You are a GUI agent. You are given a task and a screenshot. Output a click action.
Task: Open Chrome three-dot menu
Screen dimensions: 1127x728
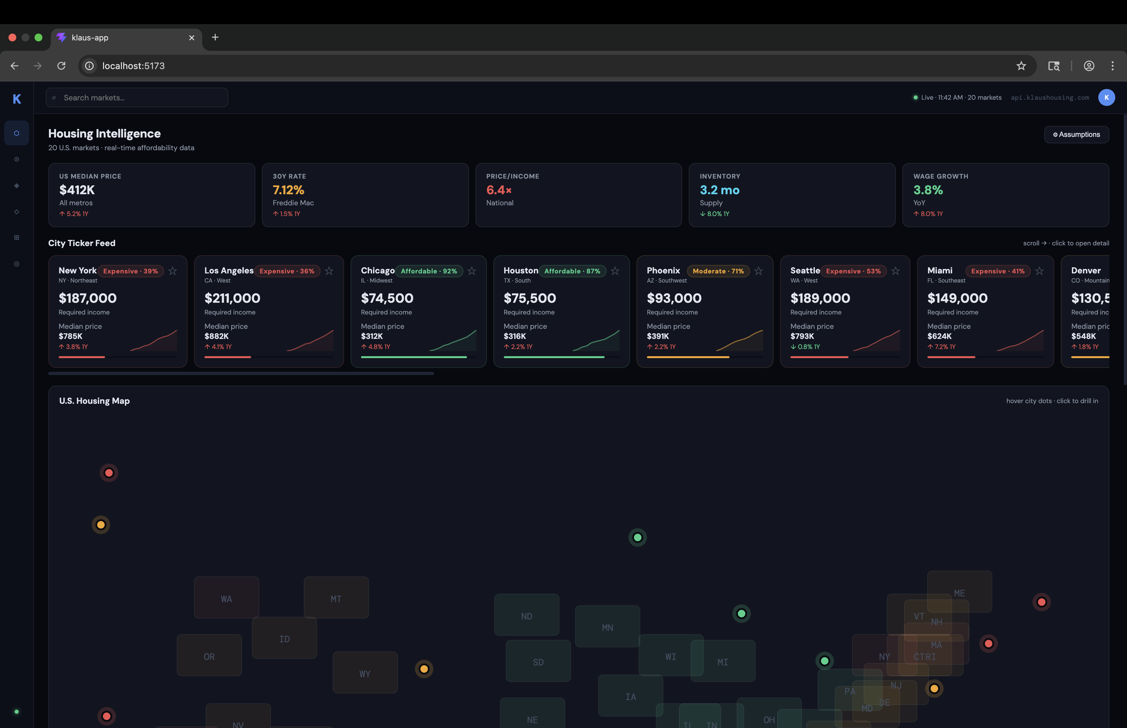click(1112, 66)
